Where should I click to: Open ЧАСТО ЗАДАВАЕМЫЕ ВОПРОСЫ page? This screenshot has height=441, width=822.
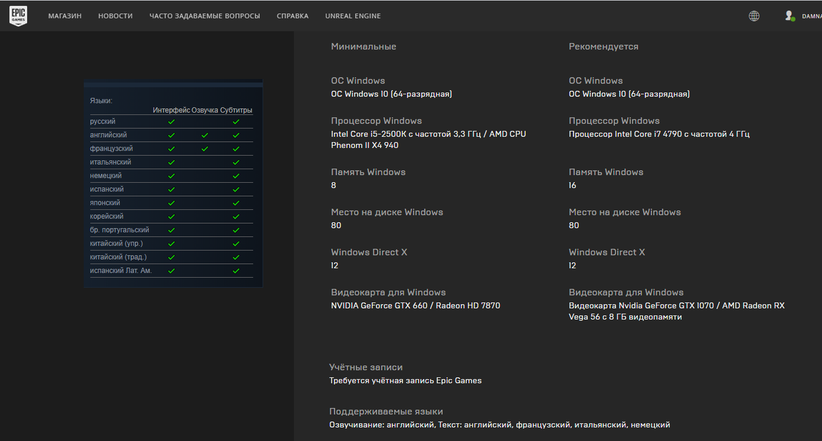coord(205,16)
